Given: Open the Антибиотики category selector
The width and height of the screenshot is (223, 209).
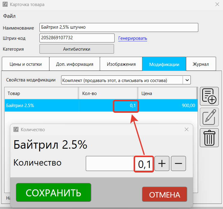Looking at the screenshot, I should coord(77,49).
